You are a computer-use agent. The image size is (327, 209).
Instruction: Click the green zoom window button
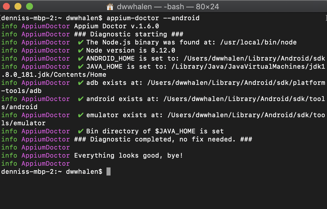tap(30, 6)
